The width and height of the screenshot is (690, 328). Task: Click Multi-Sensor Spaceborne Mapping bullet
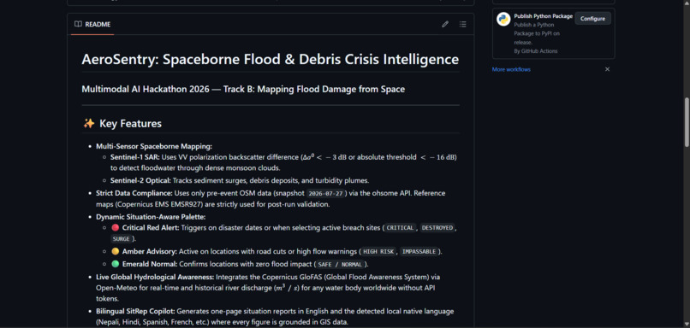tap(154, 146)
